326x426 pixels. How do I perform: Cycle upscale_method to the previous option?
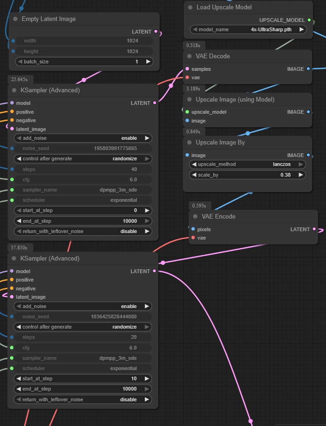[194, 164]
